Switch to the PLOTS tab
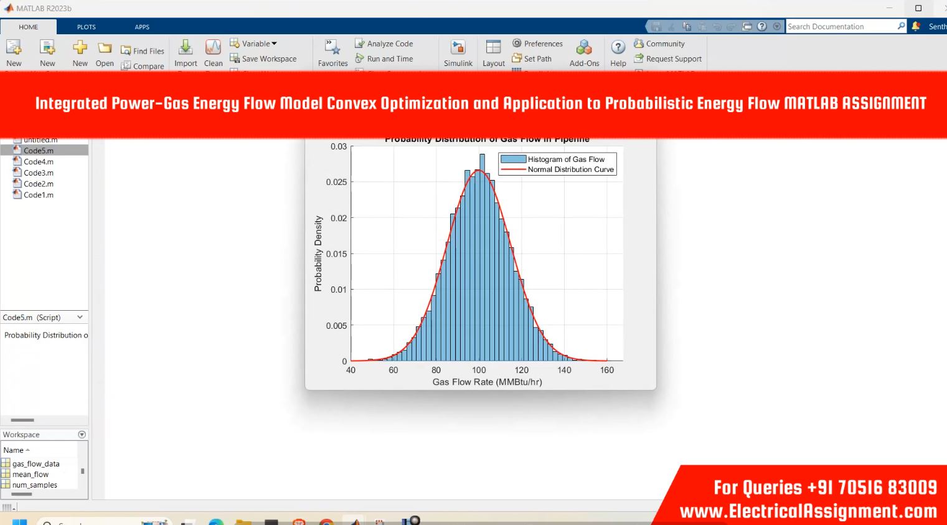This screenshot has height=525, width=947. (86, 27)
